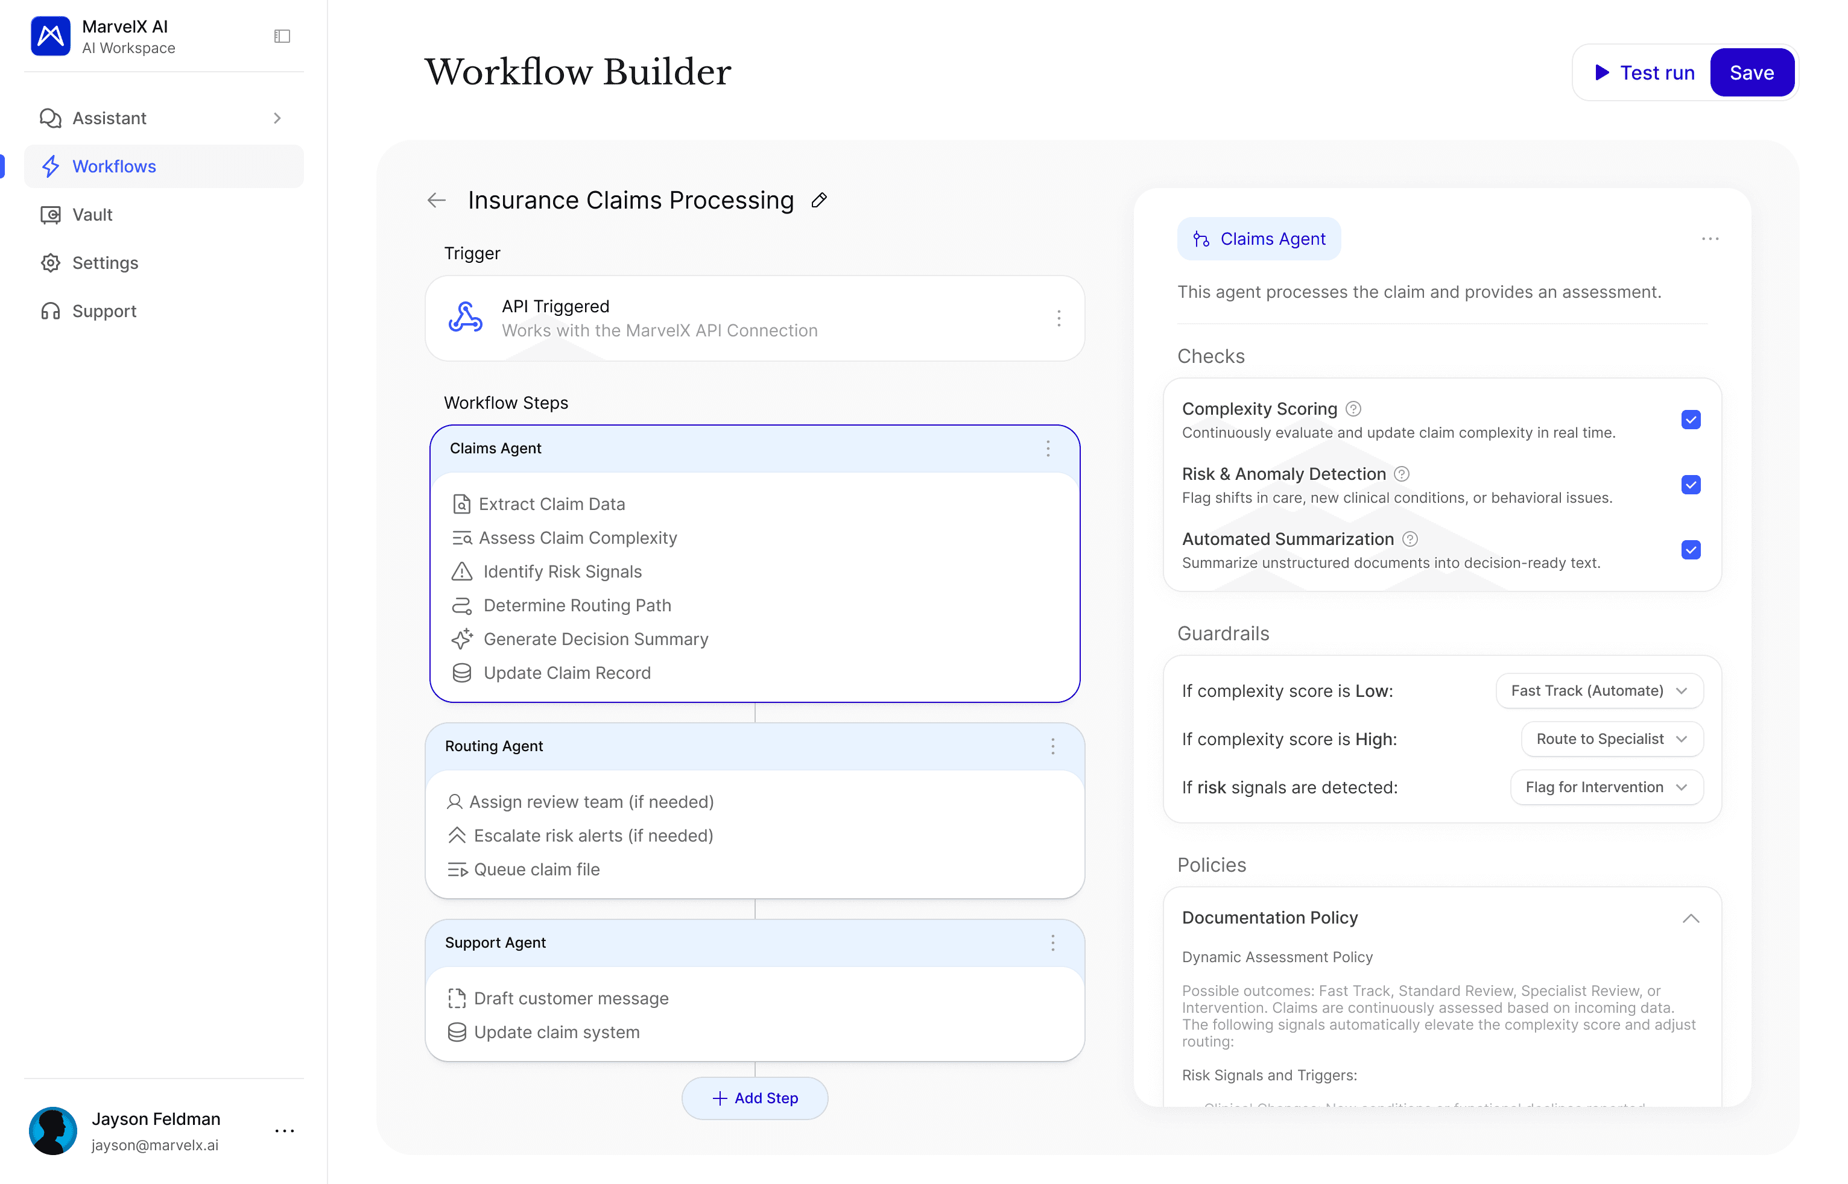Click the sidebar collapse icon

282,36
